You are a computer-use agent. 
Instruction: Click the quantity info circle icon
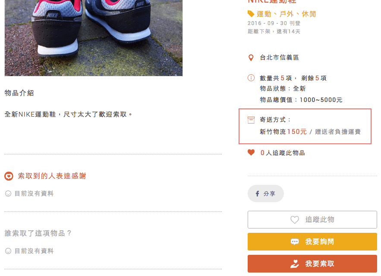(251, 78)
